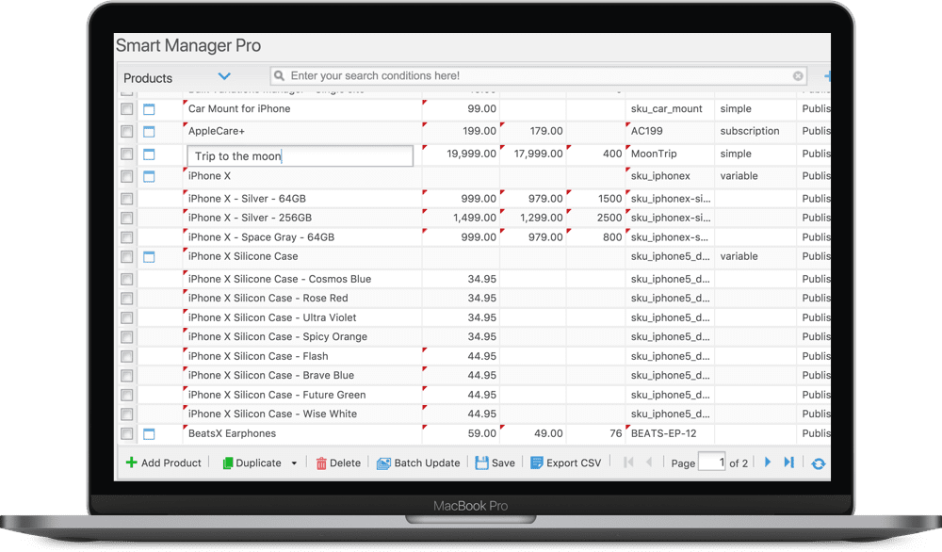Screen dimensions: 942x552
Task: Click the Delete button
Action: point(338,463)
